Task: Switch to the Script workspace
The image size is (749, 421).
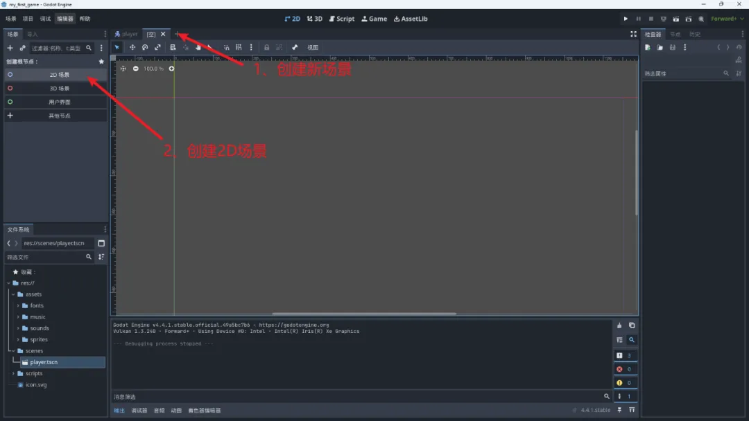Action: pos(342,19)
